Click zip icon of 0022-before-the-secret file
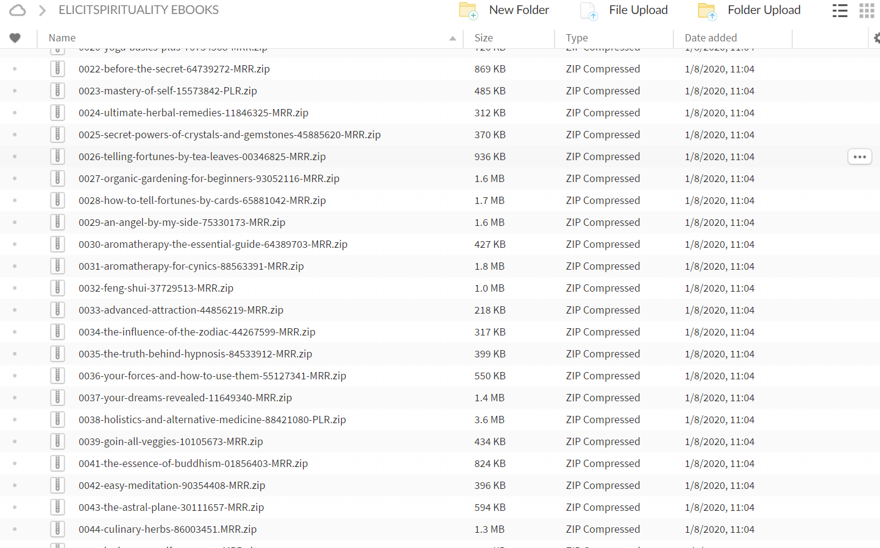Screen dimensions: 880x548 (57, 69)
